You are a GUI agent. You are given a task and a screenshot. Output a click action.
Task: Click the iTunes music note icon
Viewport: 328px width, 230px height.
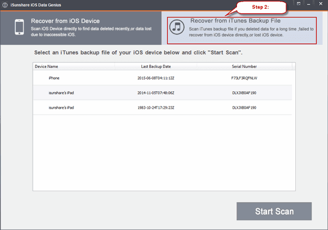pyautogui.click(x=177, y=27)
